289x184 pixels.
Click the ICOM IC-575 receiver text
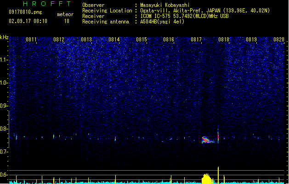click(184, 16)
